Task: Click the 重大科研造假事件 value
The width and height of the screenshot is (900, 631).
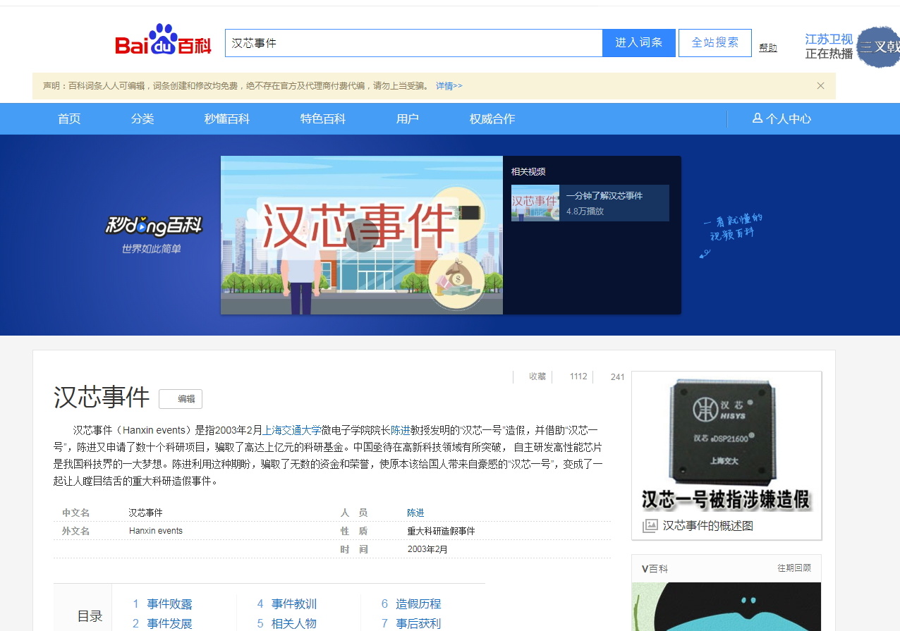Action: [x=441, y=531]
